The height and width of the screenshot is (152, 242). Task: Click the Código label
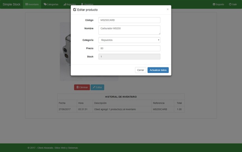(89, 20)
